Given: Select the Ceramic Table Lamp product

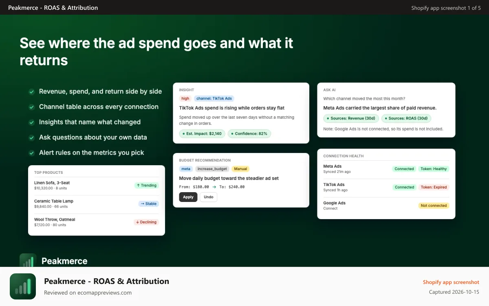Looking at the screenshot, I should (54, 201).
